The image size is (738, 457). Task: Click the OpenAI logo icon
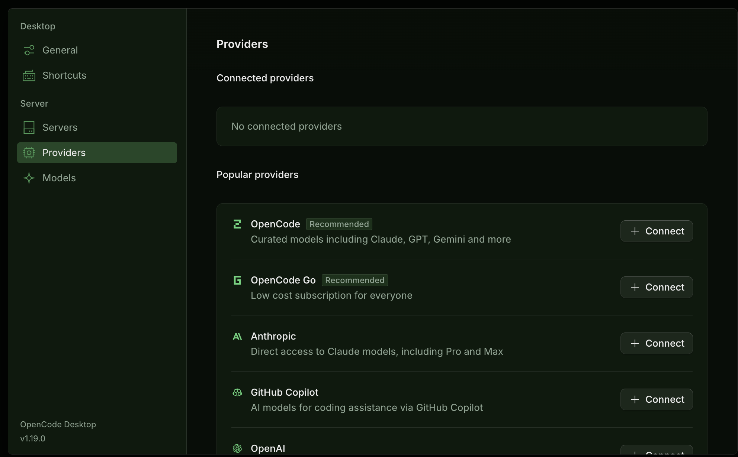(x=237, y=448)
